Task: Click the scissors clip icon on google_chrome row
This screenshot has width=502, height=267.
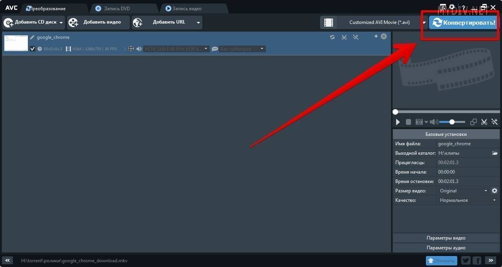Action: [x=344, y=37]
